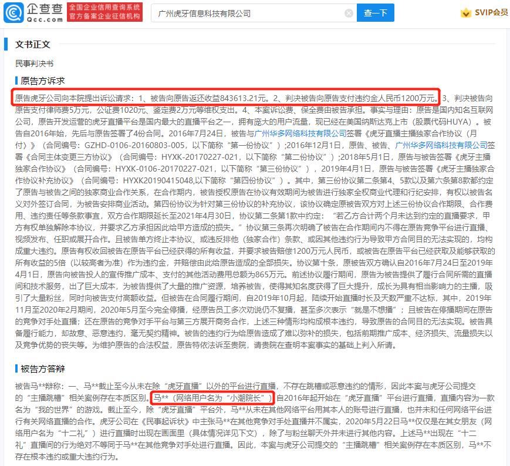Click the 原告方诉求 subsection heading
Viewport: 510px width, 466px height.
pos(43,81)
